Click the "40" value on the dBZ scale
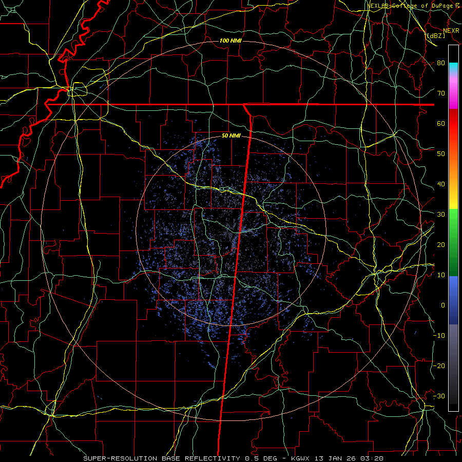The height and width of the screenshot is (462, 462). (441, 184)
